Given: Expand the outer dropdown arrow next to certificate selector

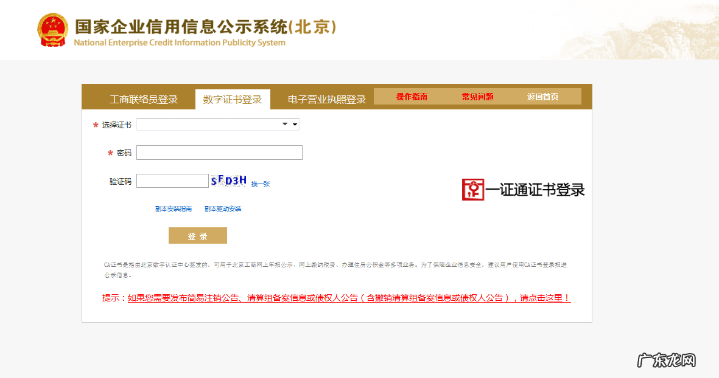Looking at the screenshot, I should coord(295,124).
